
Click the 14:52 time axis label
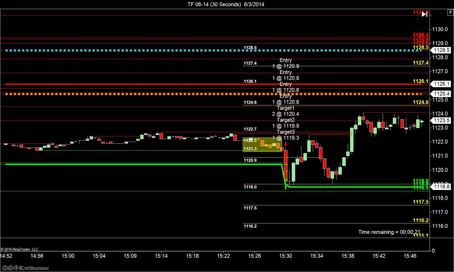click(6, 256)
